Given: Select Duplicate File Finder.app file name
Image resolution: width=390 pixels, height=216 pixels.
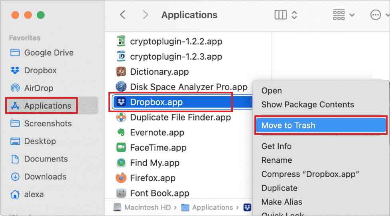Looking at the screenshot, I should pos(180,117).
